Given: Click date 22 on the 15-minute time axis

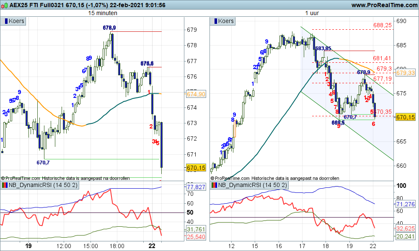Looking at the screenshot, I should 152,246.
